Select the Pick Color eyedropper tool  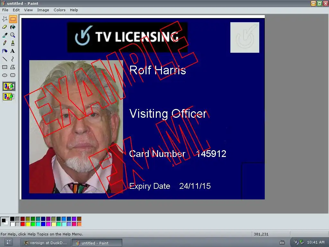(4, 35)
